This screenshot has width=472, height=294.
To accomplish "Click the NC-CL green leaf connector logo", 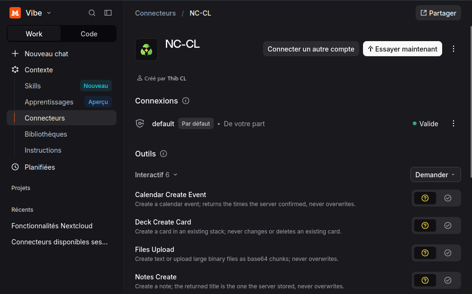I will 146,50.
